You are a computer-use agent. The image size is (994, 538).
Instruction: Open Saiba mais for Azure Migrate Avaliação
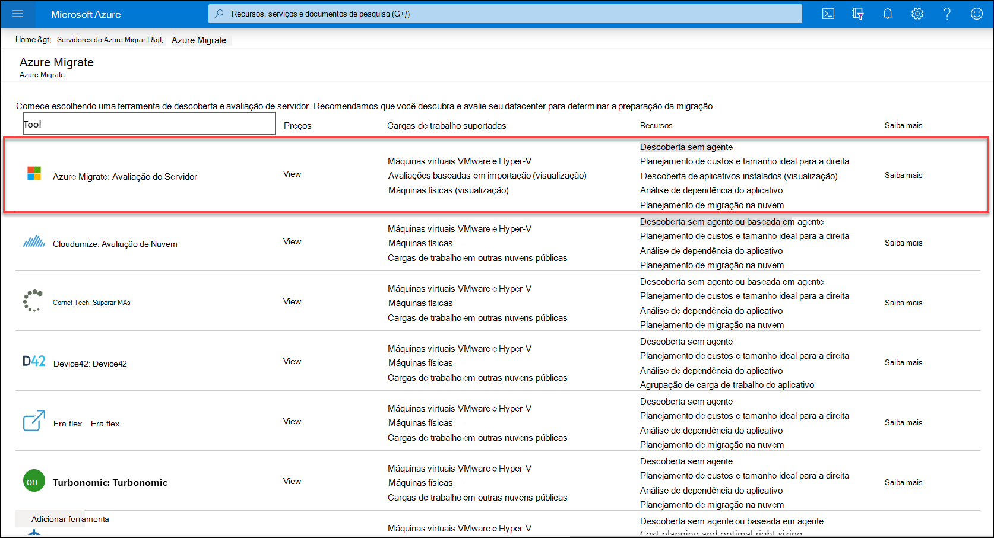pos(903,175)
